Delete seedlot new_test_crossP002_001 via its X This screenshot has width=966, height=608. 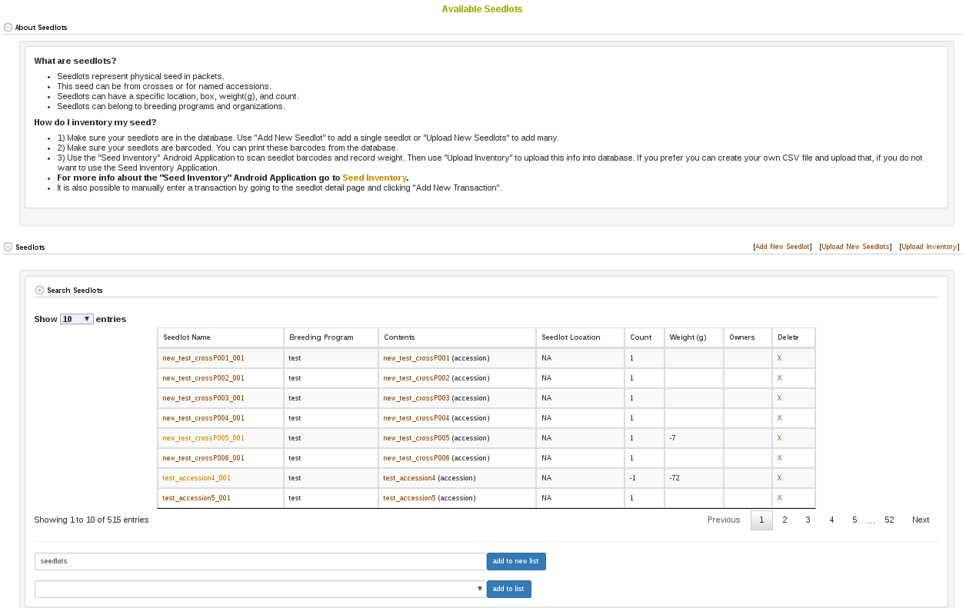[x=779, y=378]
